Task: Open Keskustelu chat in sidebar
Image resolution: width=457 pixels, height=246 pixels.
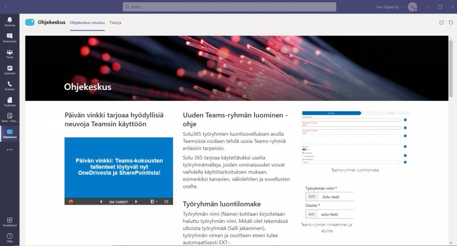Action: point(9,37)
